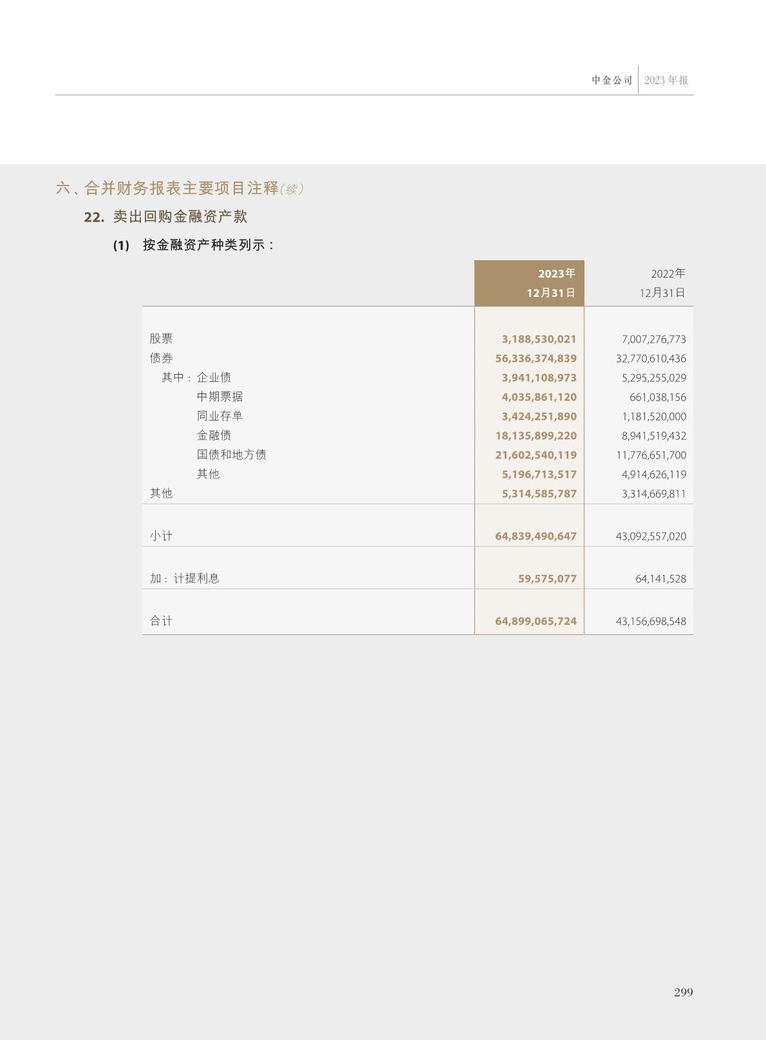
Task: Click the 2023 金融债 value 18,135,899,220
Action: [x=536, y=436]
